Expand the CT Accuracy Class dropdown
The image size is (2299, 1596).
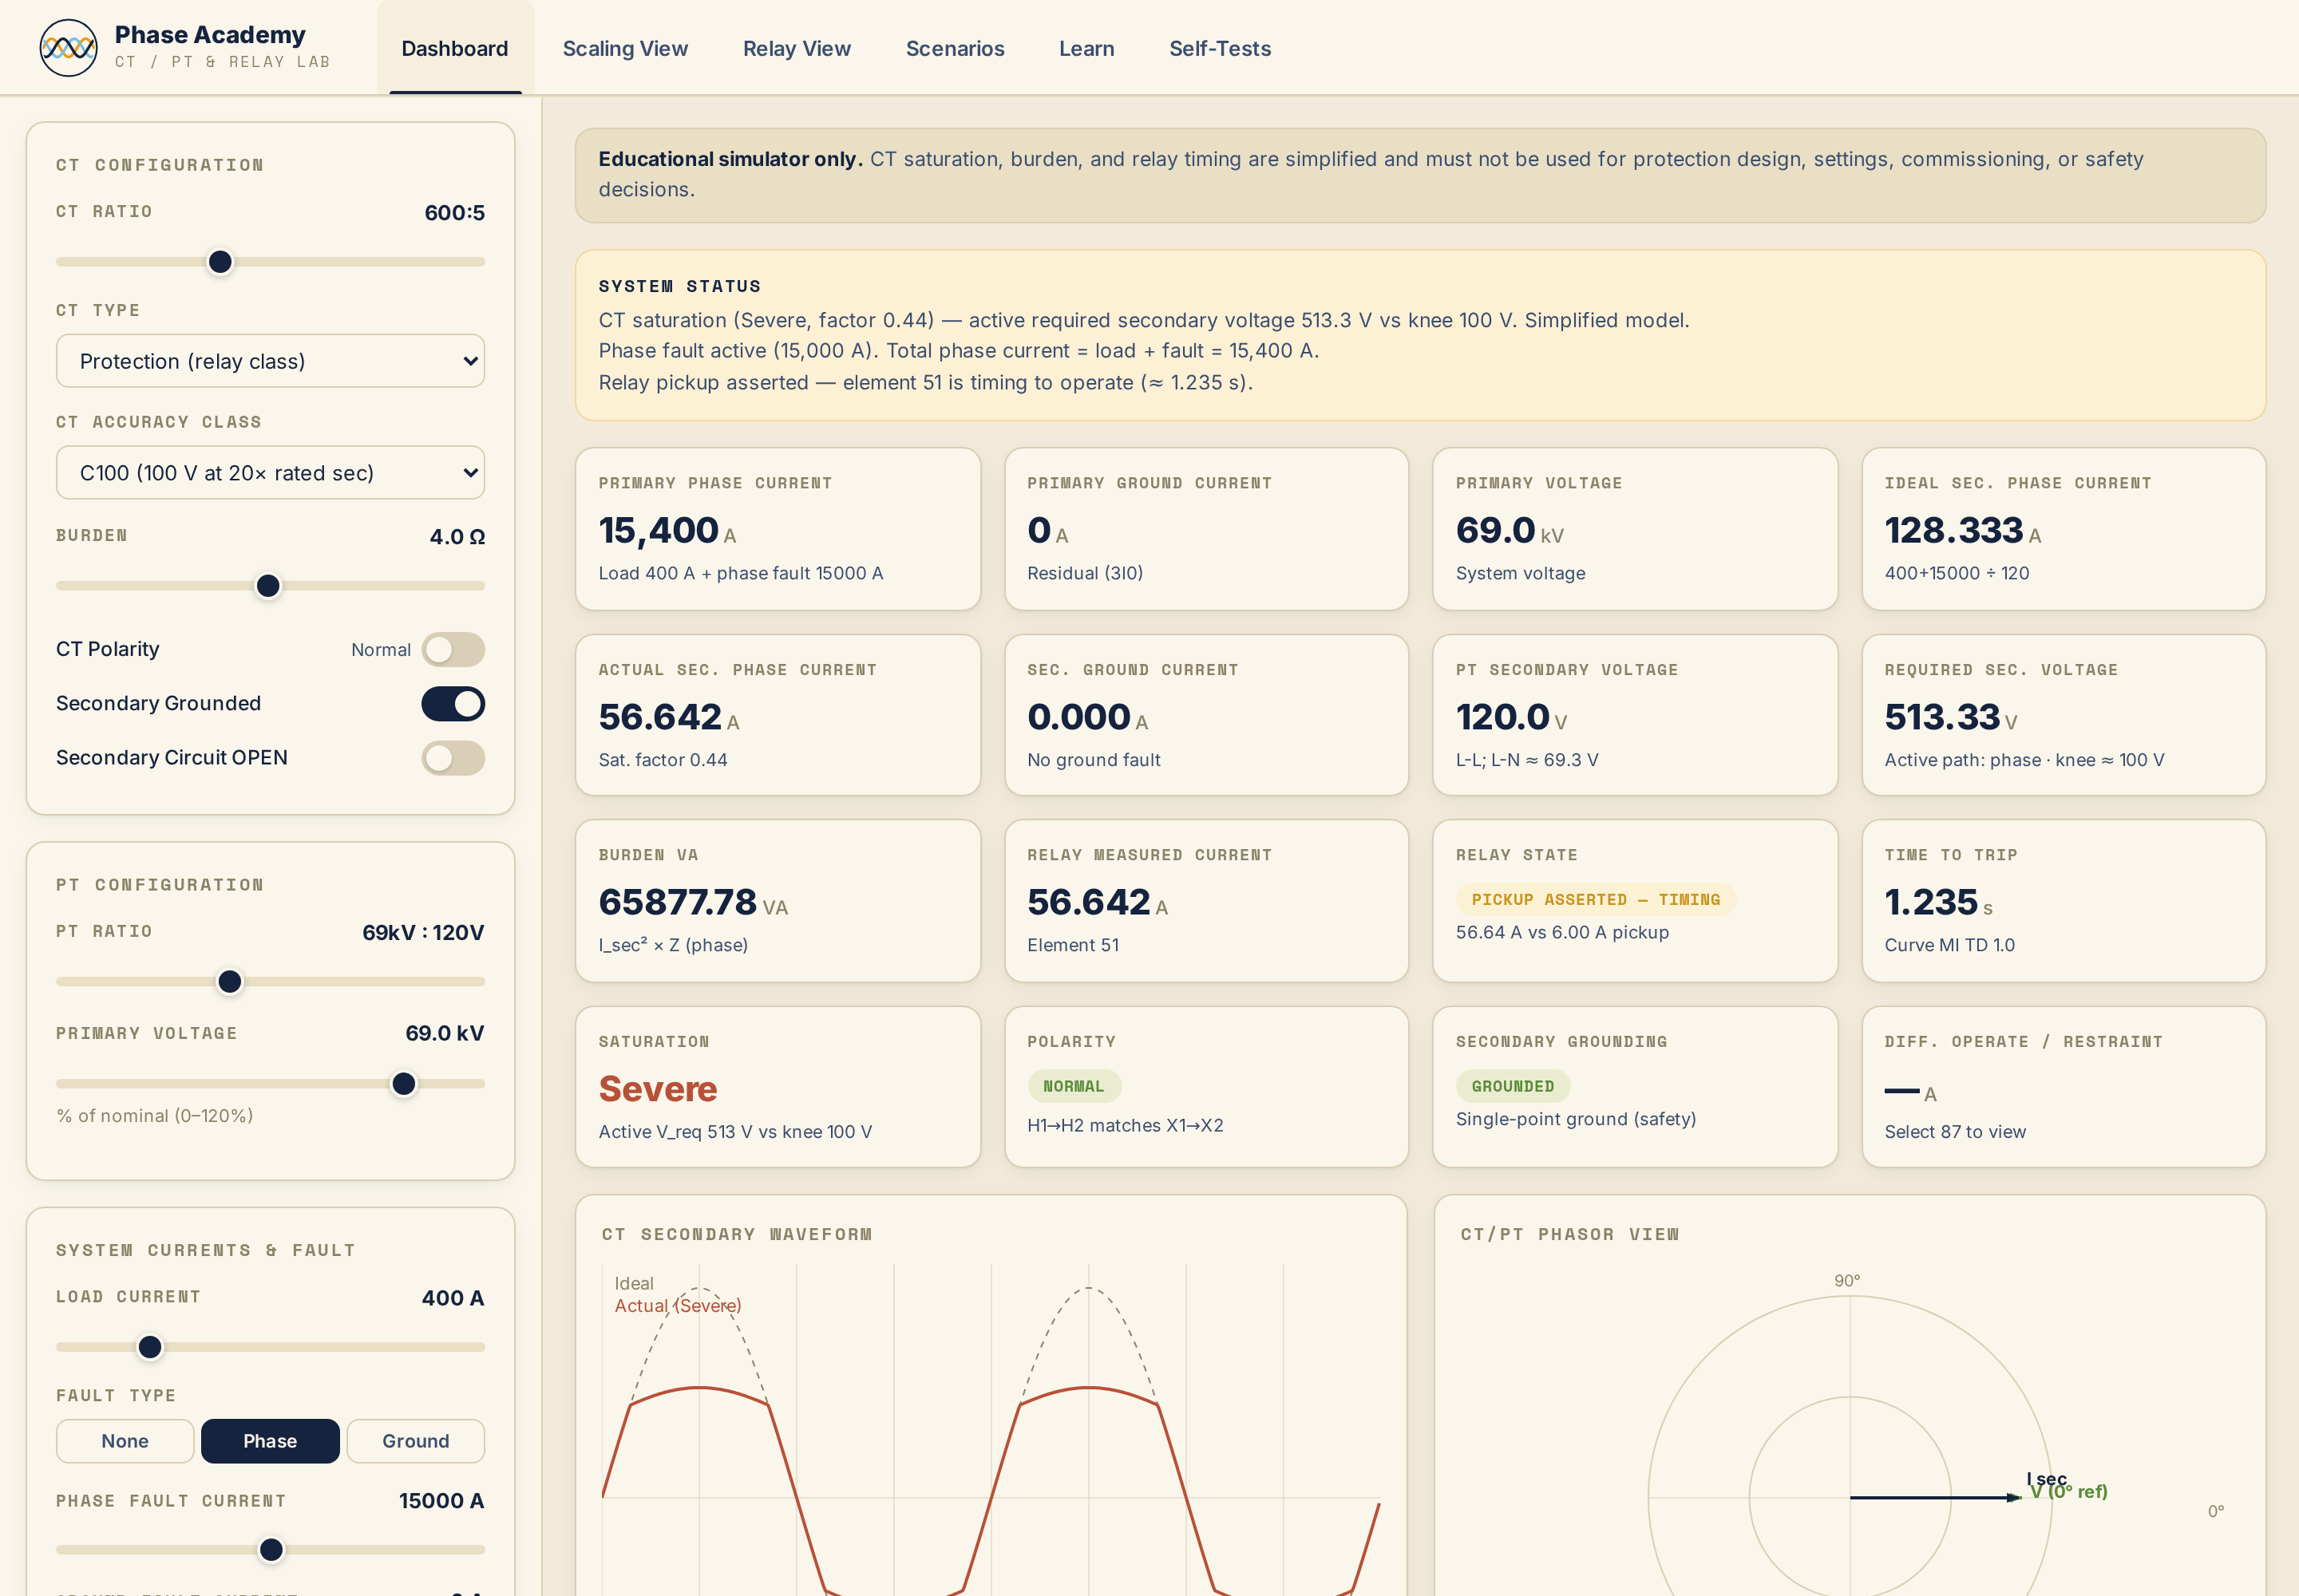point(270,473)
